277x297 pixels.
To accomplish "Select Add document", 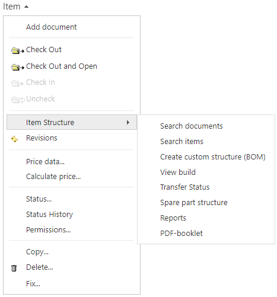I will pos(52,27).
